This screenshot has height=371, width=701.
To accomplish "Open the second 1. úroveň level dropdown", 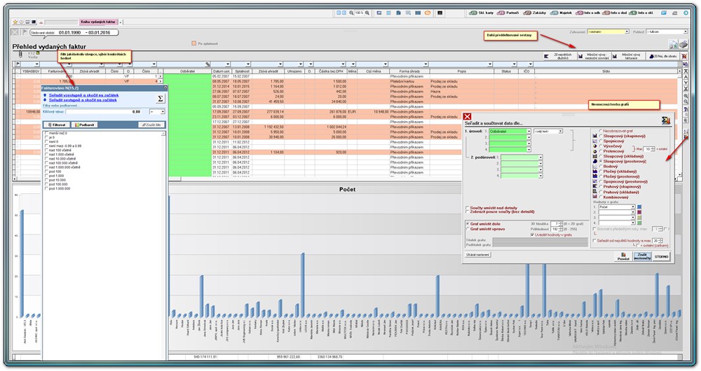I will pyautogui.click(x=529, y=137).
